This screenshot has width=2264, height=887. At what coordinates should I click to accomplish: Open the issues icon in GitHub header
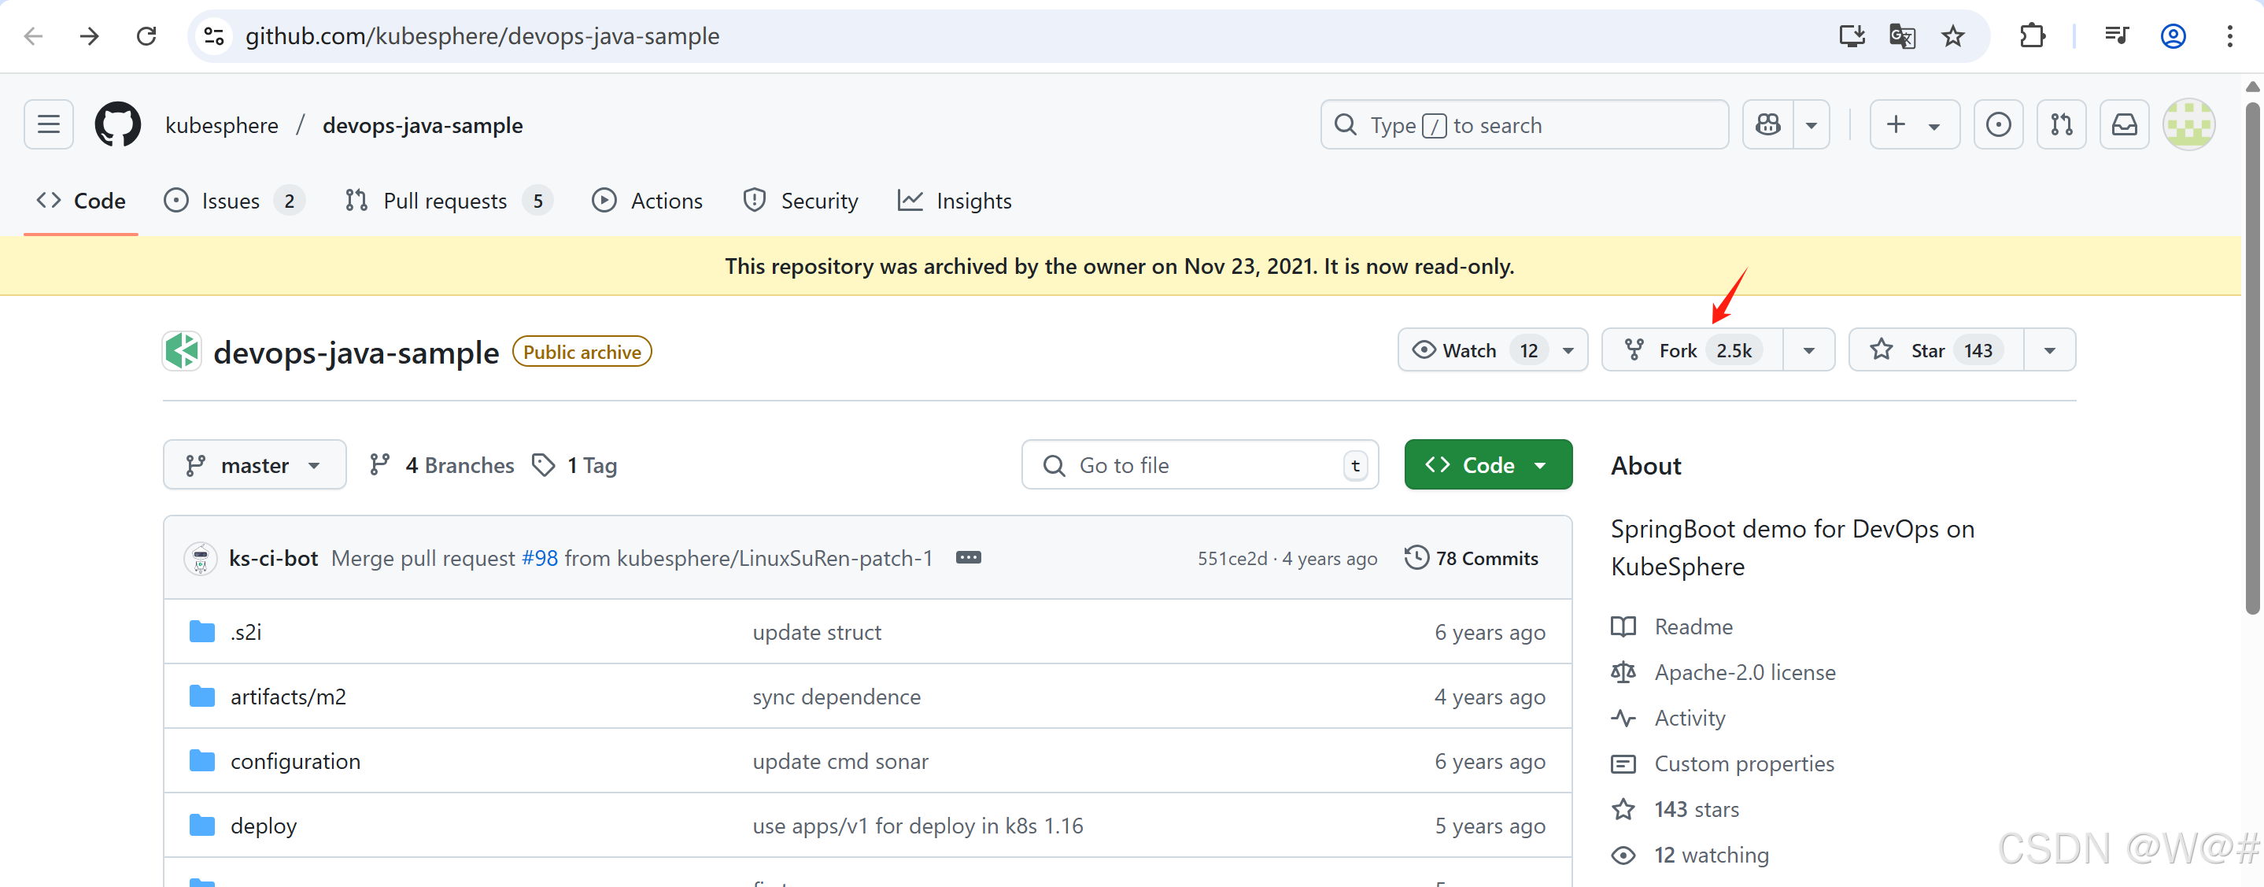(1998, 125)
